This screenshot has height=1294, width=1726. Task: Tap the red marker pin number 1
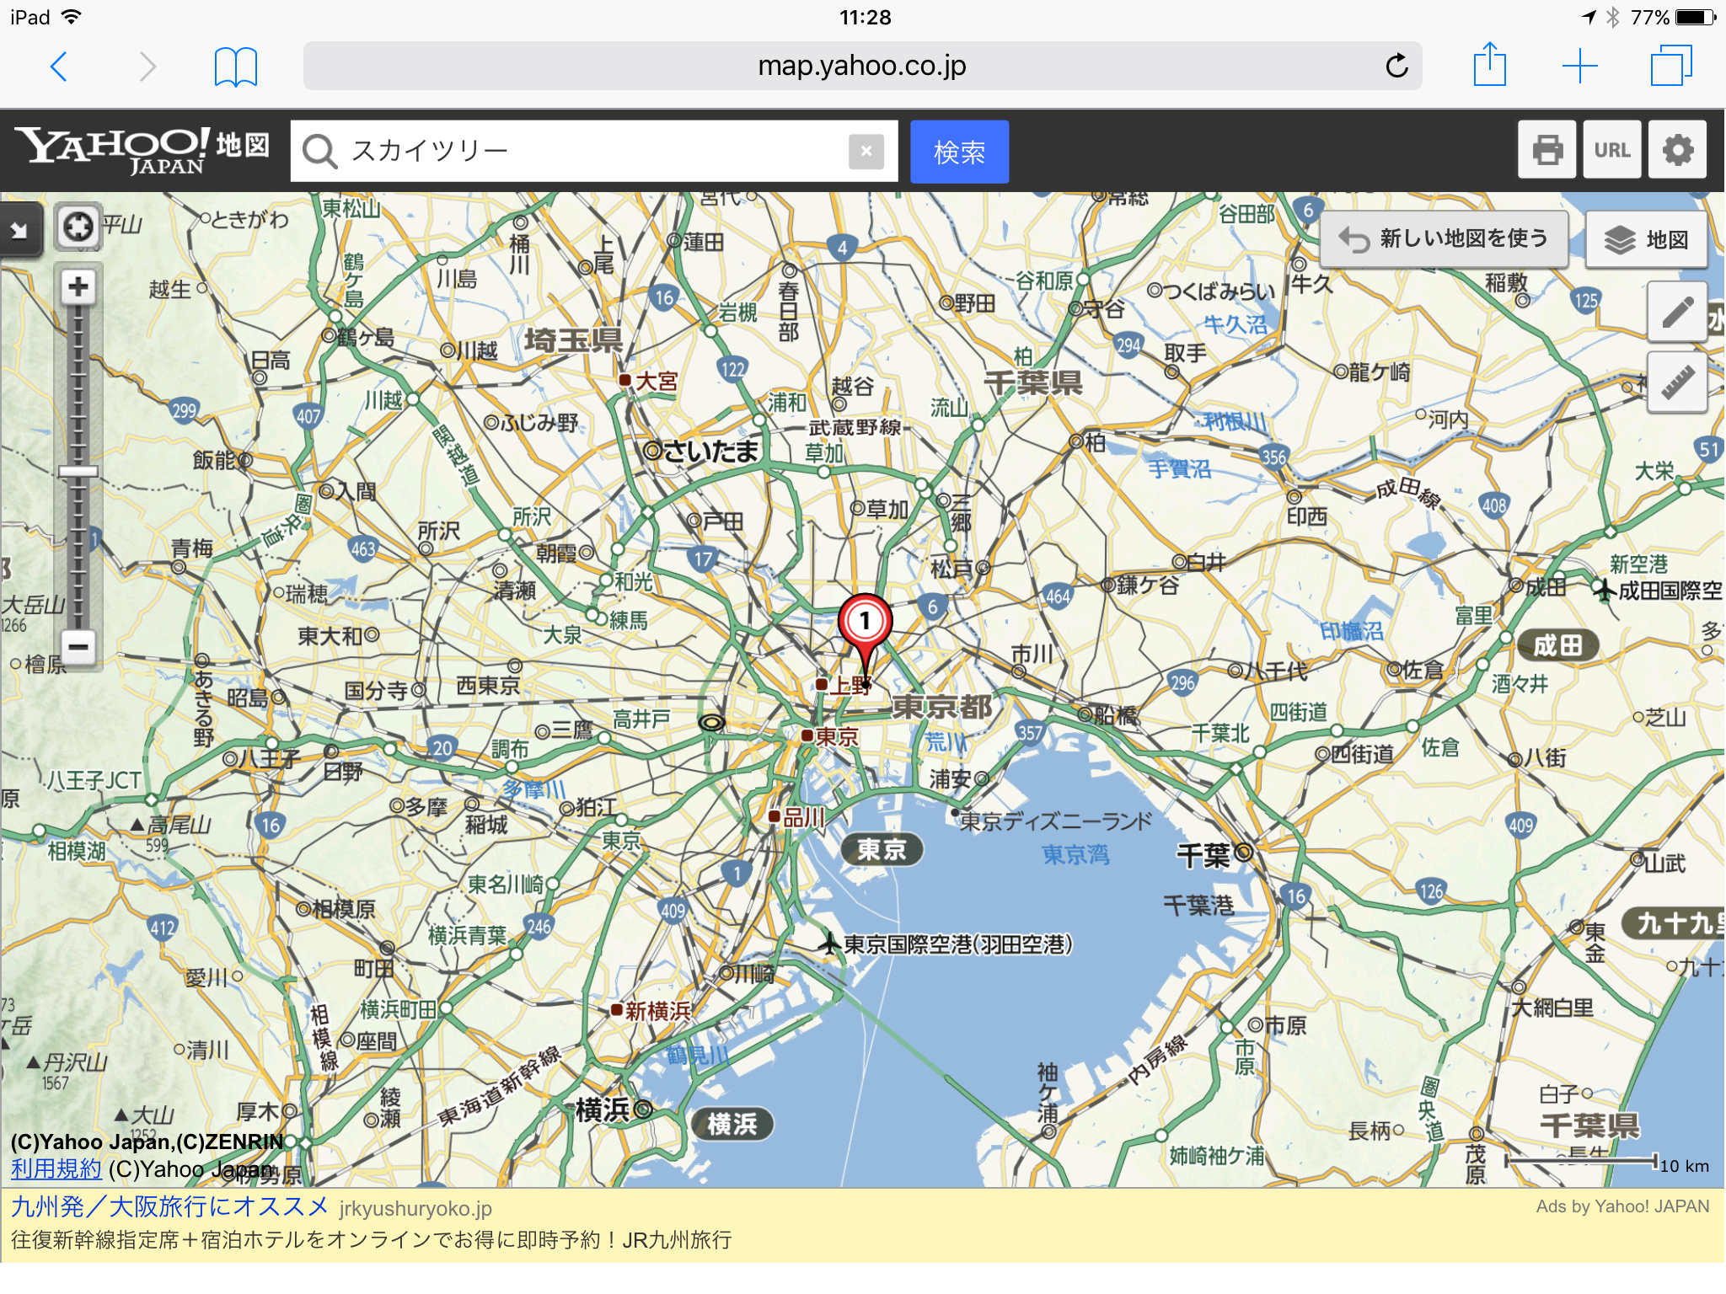pos(865,622)
